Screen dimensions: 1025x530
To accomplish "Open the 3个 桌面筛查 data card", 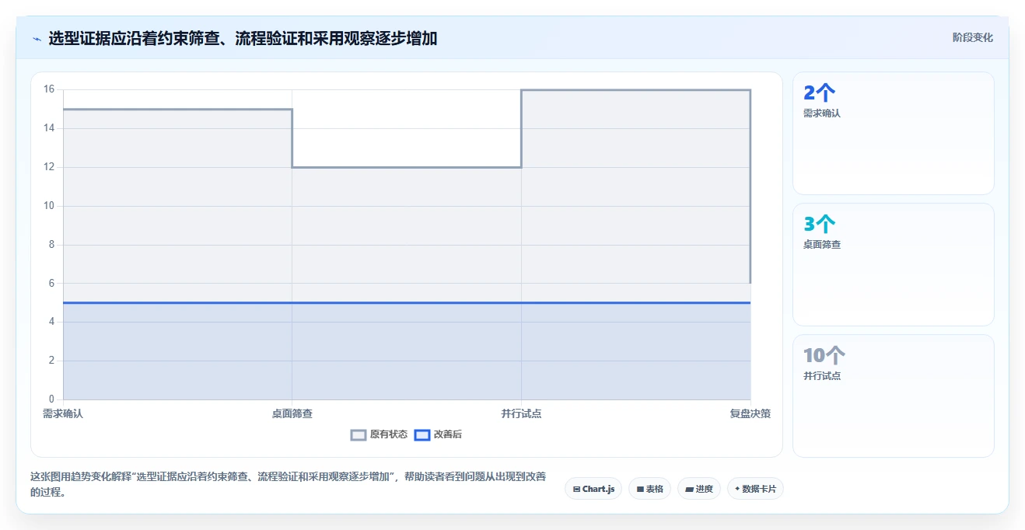I will 893,264.
